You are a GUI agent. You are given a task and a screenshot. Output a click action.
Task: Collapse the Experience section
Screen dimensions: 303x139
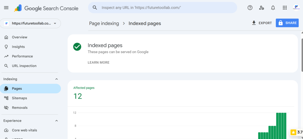57,121
